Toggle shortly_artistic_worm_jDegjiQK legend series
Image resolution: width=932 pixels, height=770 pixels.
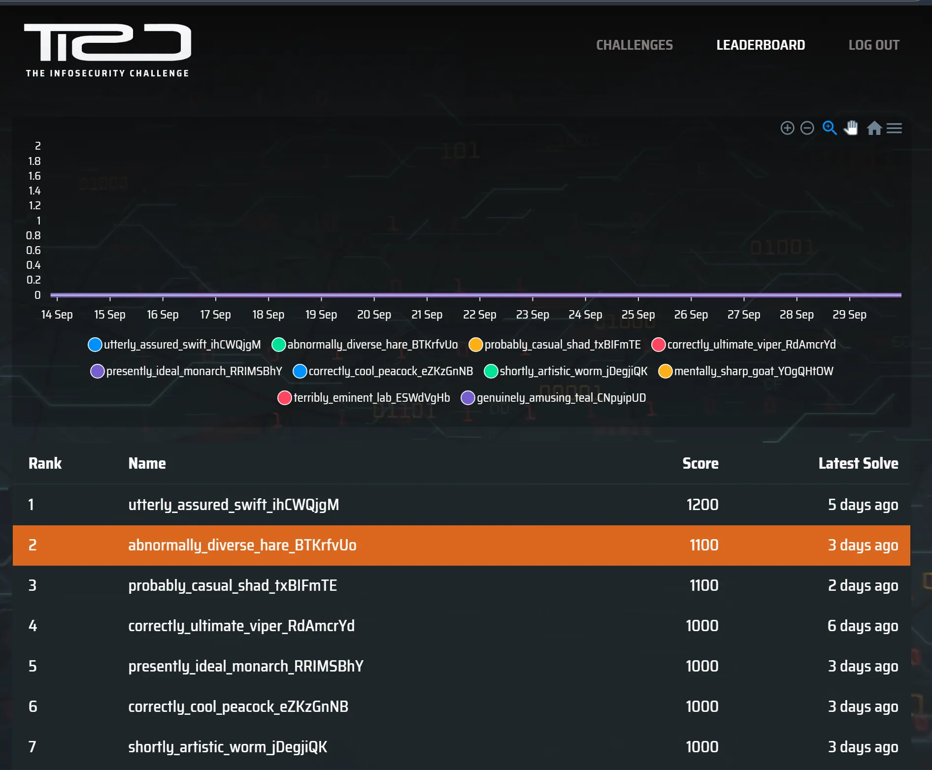pos(566,371)
